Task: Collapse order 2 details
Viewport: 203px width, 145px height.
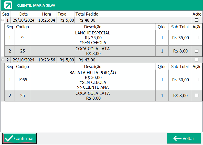Action: click(3, 60)
